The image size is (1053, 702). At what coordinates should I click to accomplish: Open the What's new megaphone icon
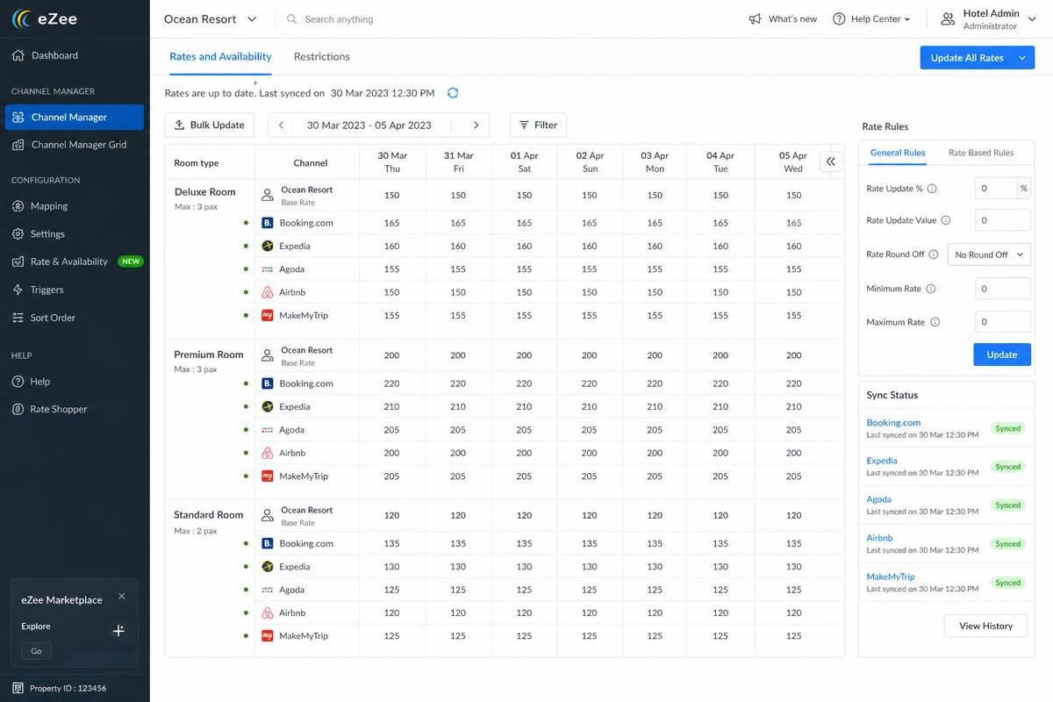coord(755,19)
